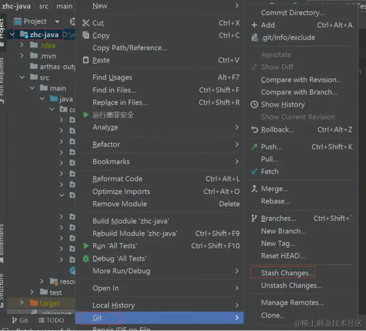This screenshot has height=331, width=366.
Task: Expand the .mvn folder
Action: [x=22, y=55]
